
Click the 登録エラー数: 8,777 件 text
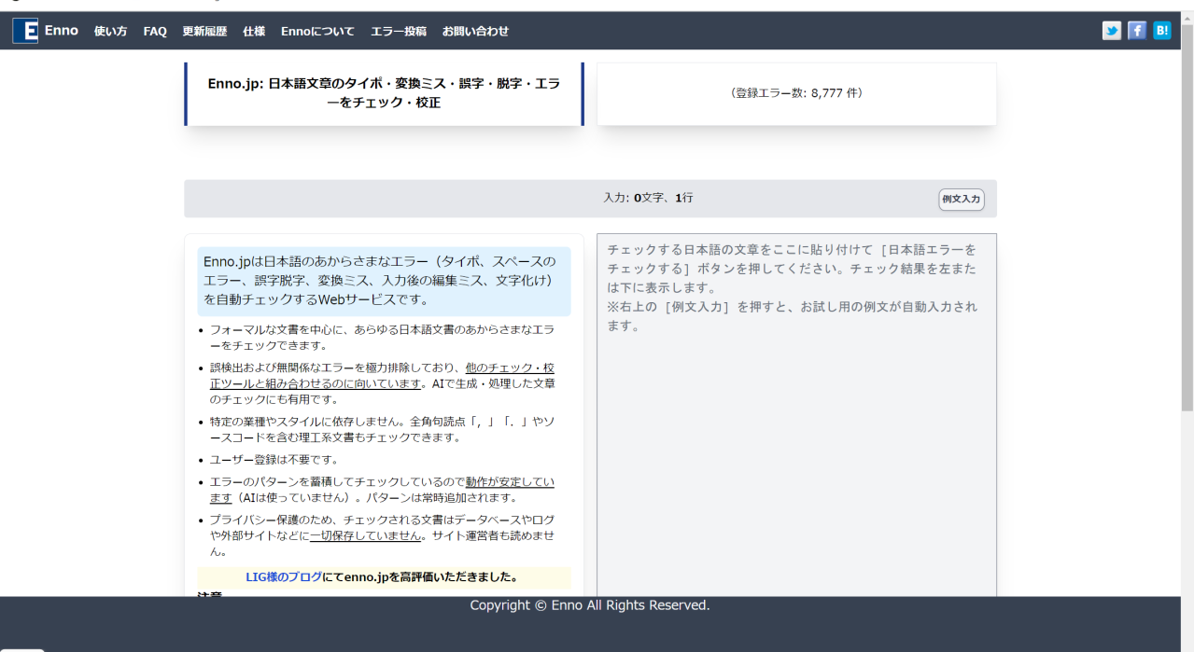pyautogui.click(x=796, y=93)
